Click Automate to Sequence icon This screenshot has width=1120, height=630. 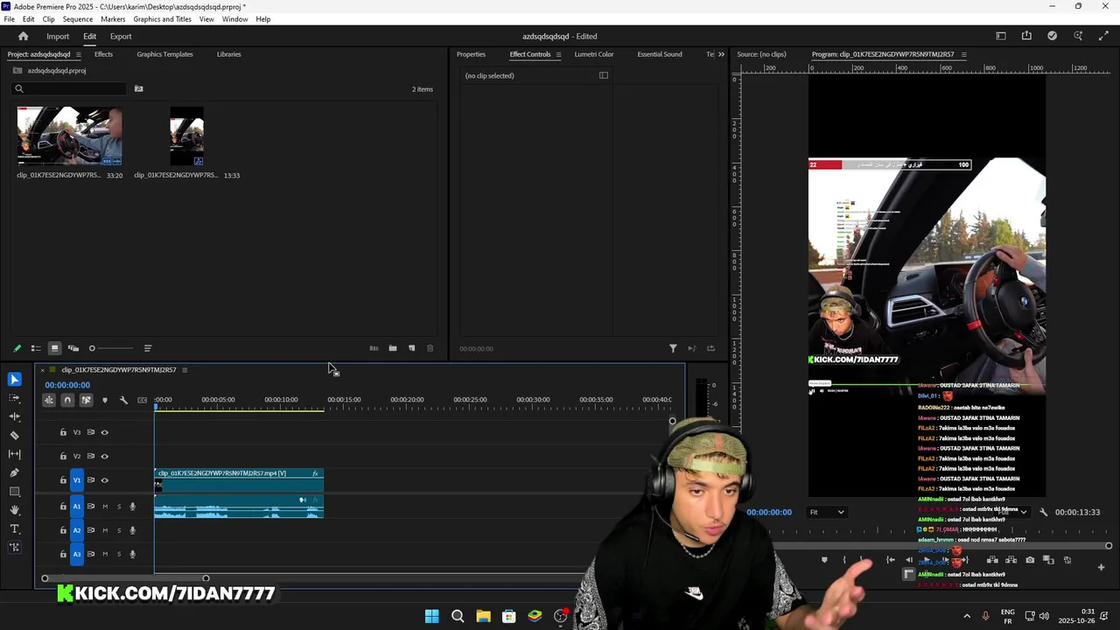[x=374, y=348]
